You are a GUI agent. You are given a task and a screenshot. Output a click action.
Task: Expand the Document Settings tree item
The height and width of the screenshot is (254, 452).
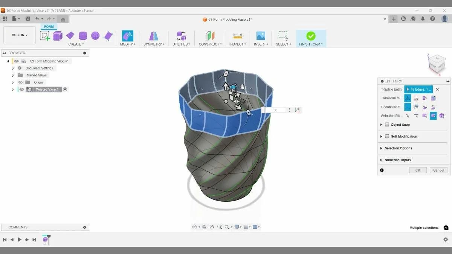(13, 68)
